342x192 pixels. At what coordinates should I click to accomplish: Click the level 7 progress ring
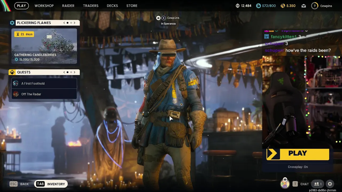click(x=315, y=6)
